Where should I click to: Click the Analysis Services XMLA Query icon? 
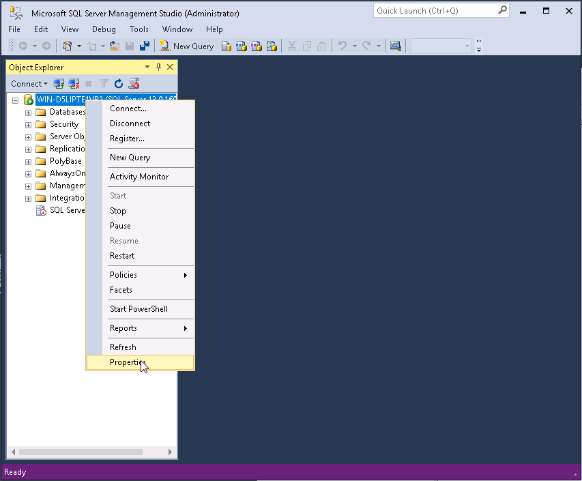pyautogui.click(x=272, y=46)
